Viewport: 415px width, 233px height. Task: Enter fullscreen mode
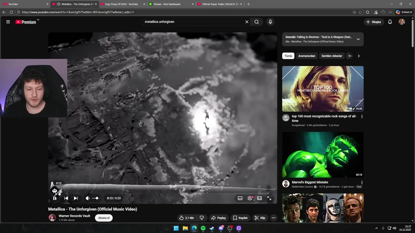point(269,198)
